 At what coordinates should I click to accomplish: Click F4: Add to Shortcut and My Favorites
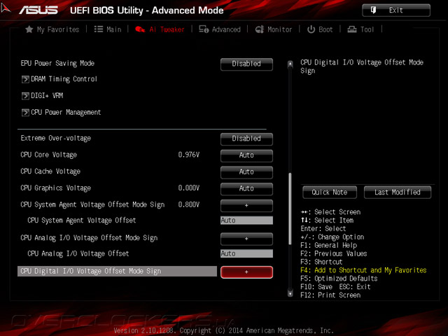point(363,270)
